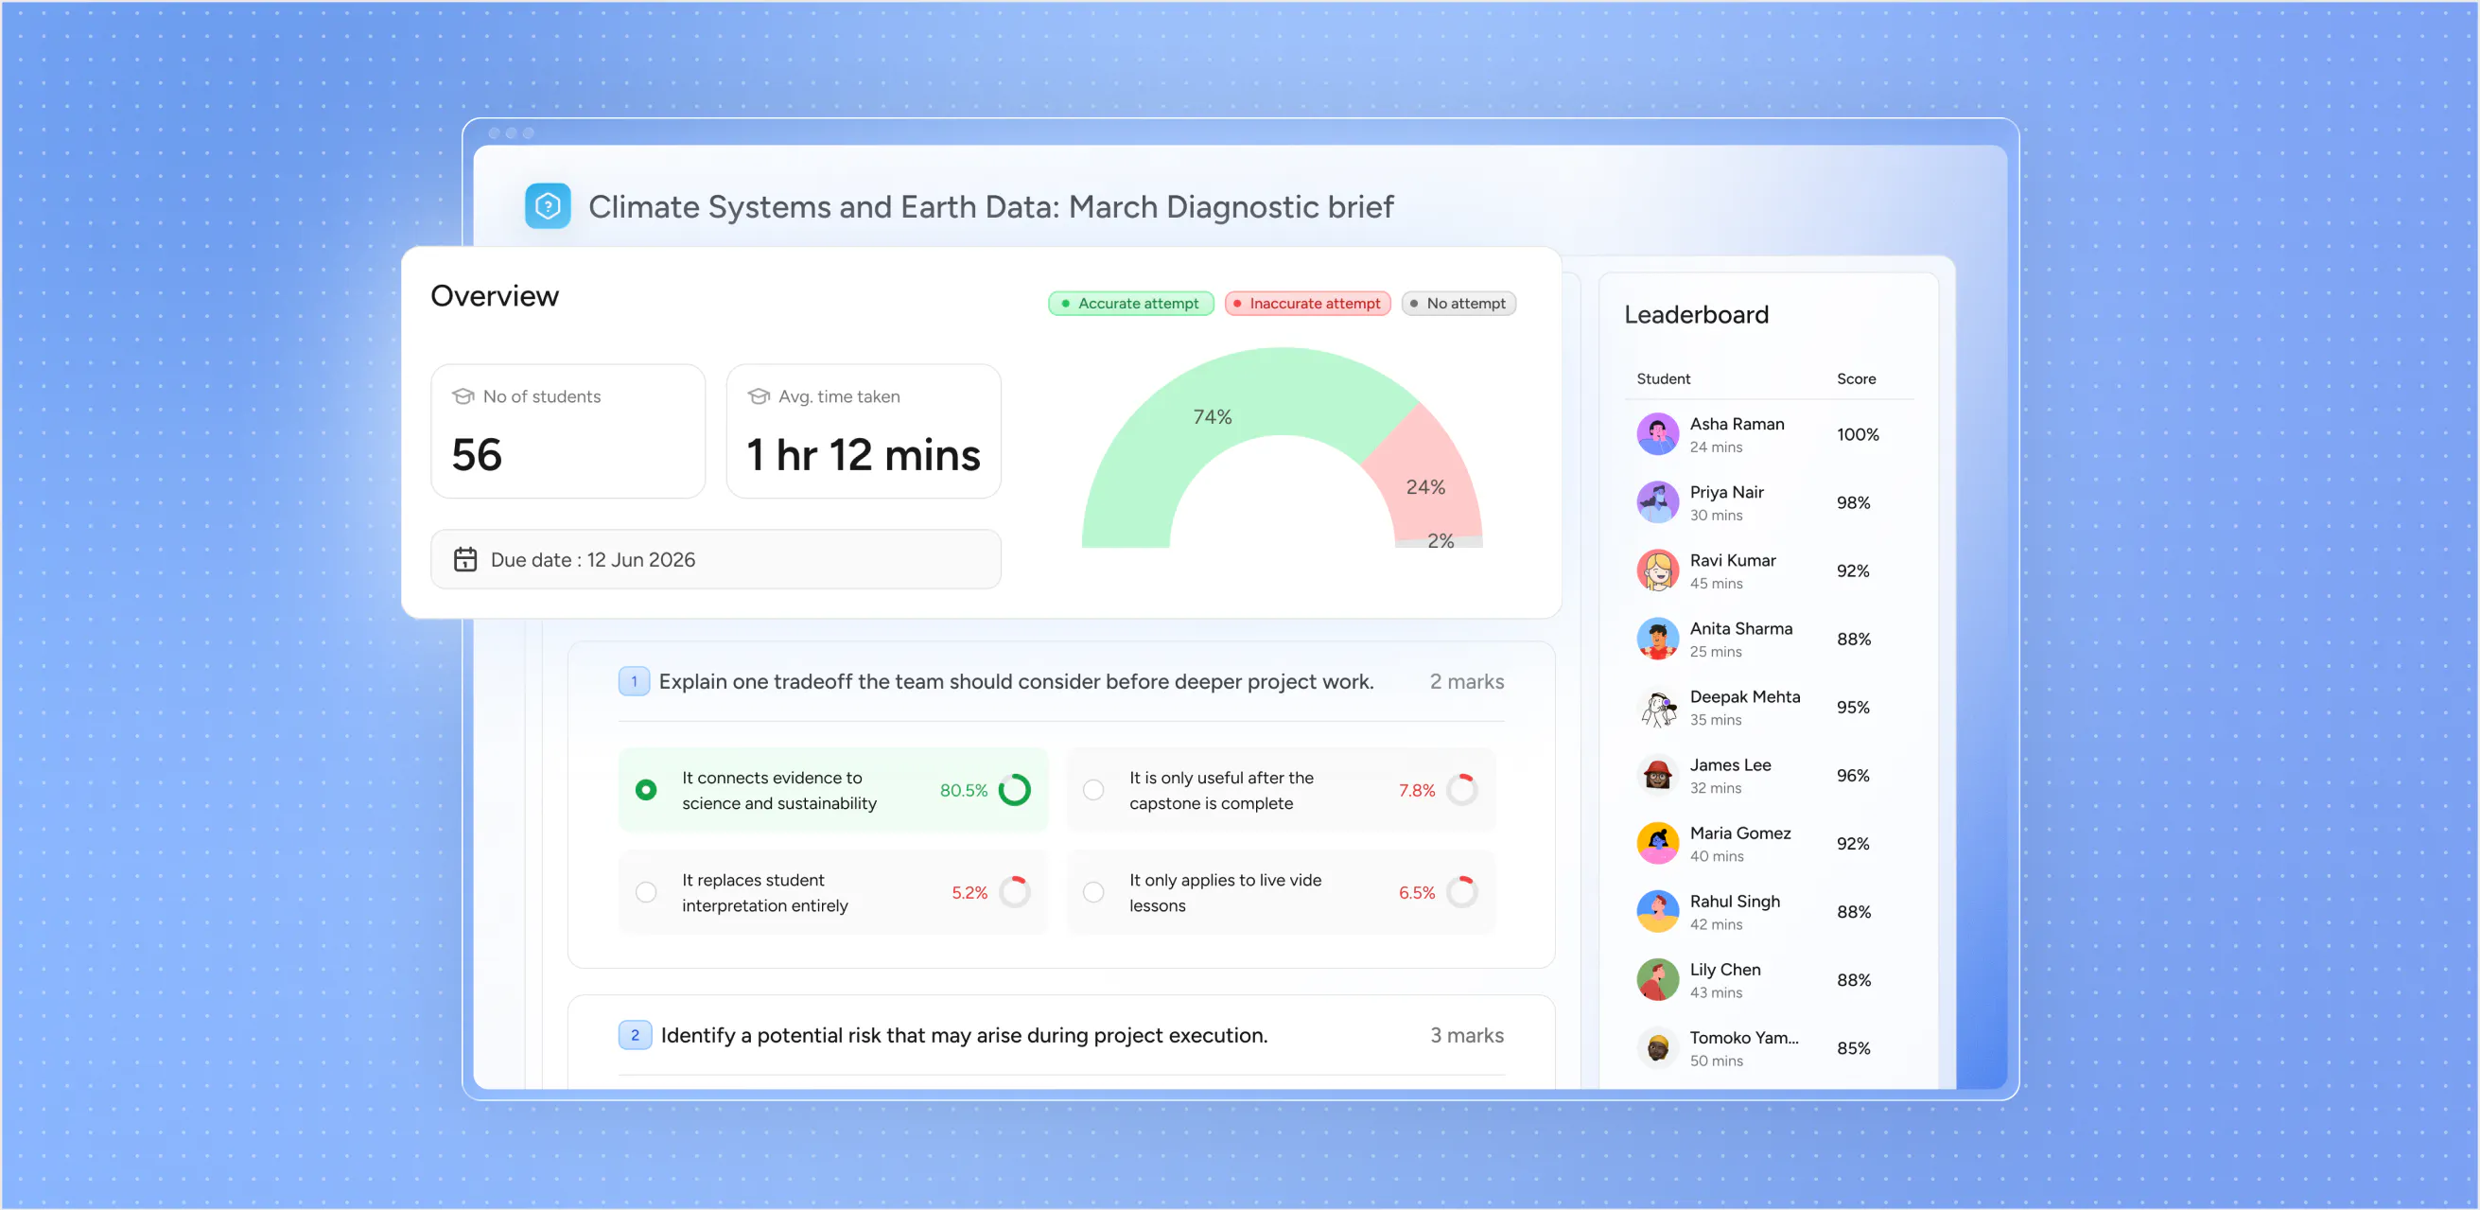Screen dimensions: 2480x1210
Task: Open question 2 'Identify a potential risk' row
Action: pos(1061,1036)
